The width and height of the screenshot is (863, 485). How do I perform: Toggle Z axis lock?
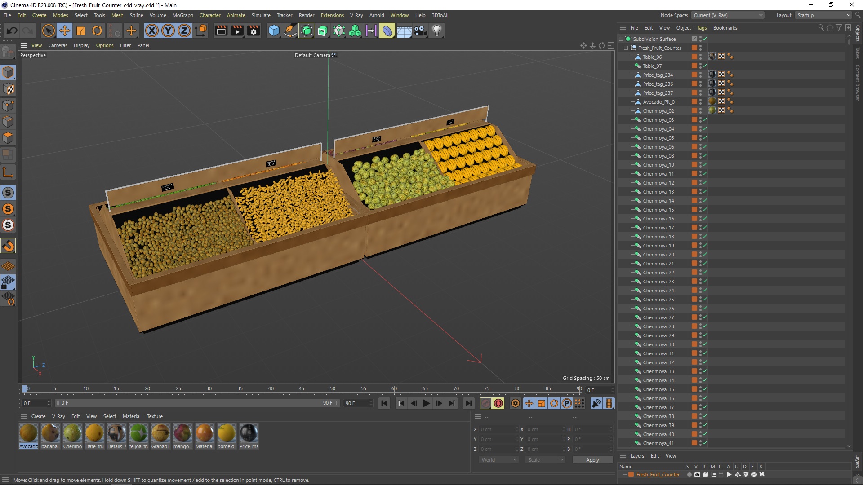click(x=184, y=31)
